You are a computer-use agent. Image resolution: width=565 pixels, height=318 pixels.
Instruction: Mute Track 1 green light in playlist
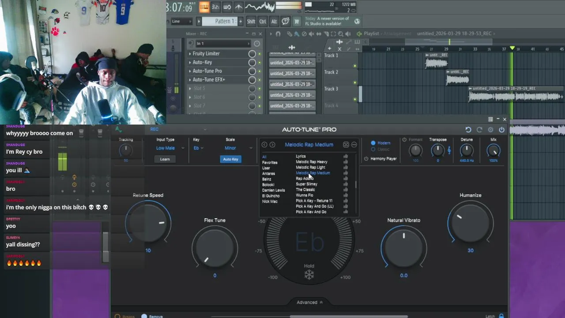[355, 66]
